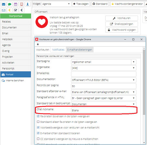This screenshot has width=147, height=145.
Task: Click the lock icon in Chrome popup address bar
Action: click(x=38, y=44)
